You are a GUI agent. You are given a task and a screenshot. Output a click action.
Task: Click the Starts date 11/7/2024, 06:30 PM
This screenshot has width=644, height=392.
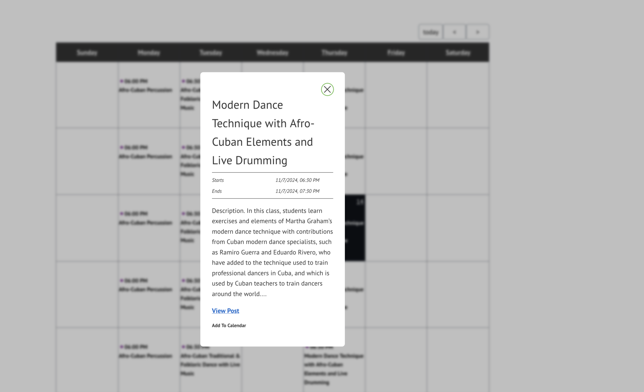[x=297, y=180]
